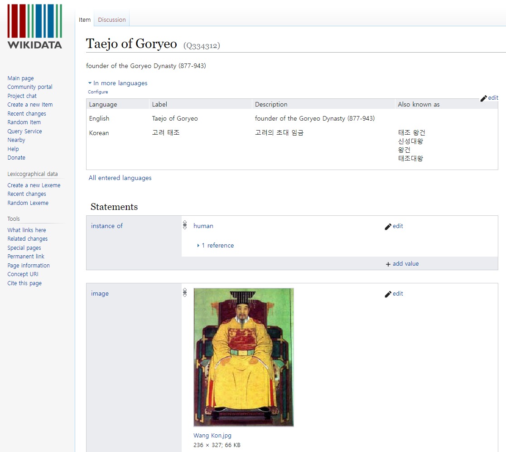
Task: Expand the 1 reference disclosure
Action: coord(215,245)
